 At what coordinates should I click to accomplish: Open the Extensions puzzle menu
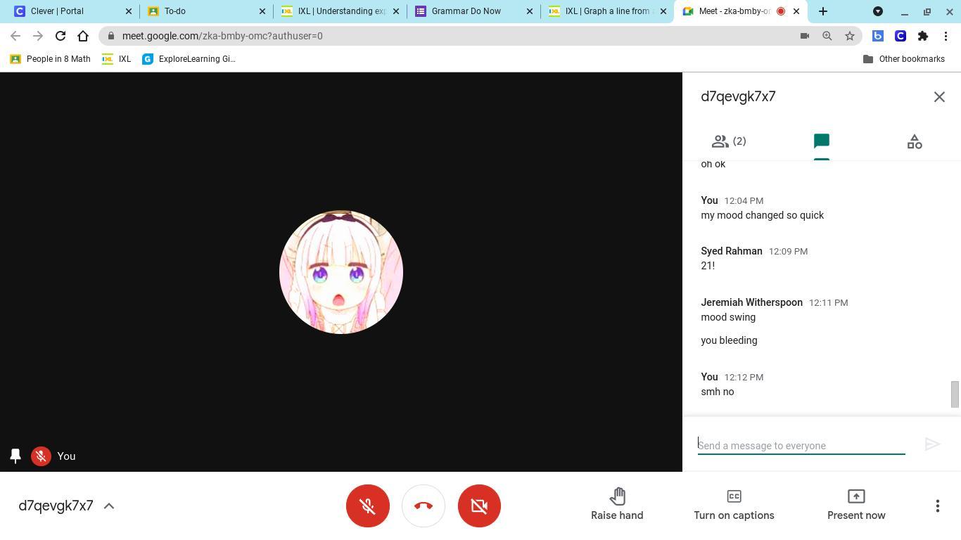click(x=923, y=36)
